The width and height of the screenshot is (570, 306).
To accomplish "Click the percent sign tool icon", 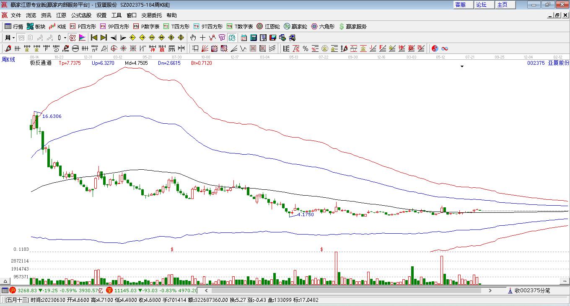I will pyautogui.click(x=306, y=48).
